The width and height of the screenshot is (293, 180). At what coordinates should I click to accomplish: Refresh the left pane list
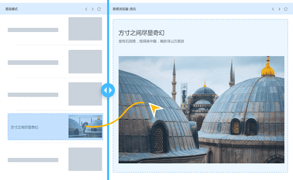[x=99, y=9]
